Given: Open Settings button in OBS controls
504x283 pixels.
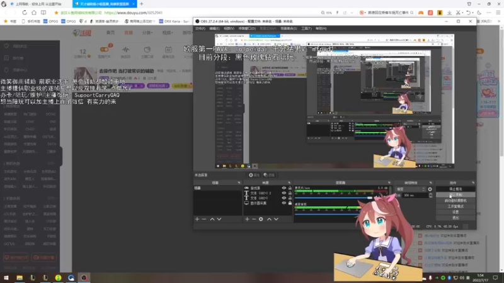Looking at the screenshot, I should (x=455, y=212).
